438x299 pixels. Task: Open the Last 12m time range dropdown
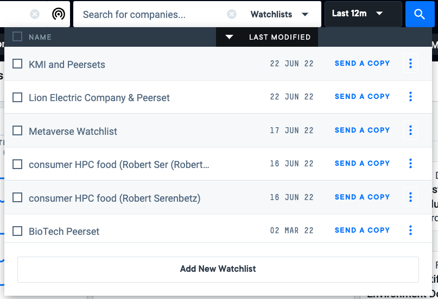363,14
